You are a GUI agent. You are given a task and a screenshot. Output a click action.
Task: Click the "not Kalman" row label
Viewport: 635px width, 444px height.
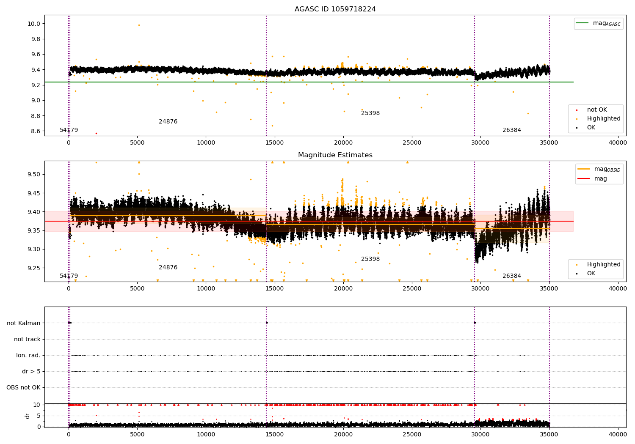(24, 323)
